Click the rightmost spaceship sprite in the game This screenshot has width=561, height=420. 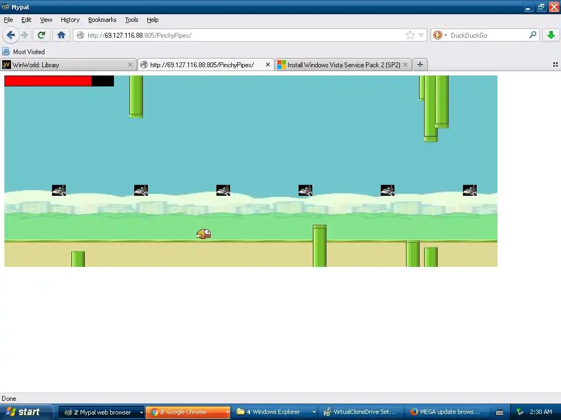470,190
